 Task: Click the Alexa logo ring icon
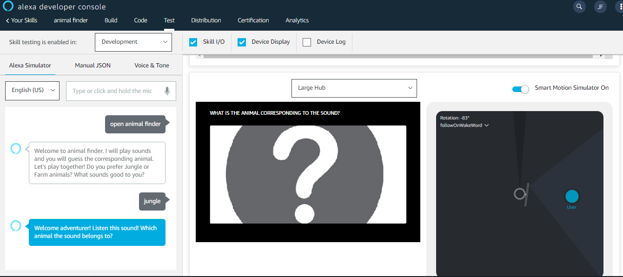(x=9, y=6)
